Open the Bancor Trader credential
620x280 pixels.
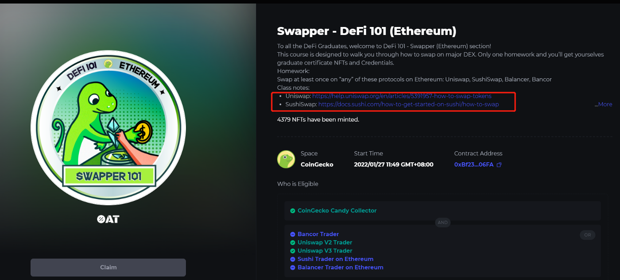318,234
